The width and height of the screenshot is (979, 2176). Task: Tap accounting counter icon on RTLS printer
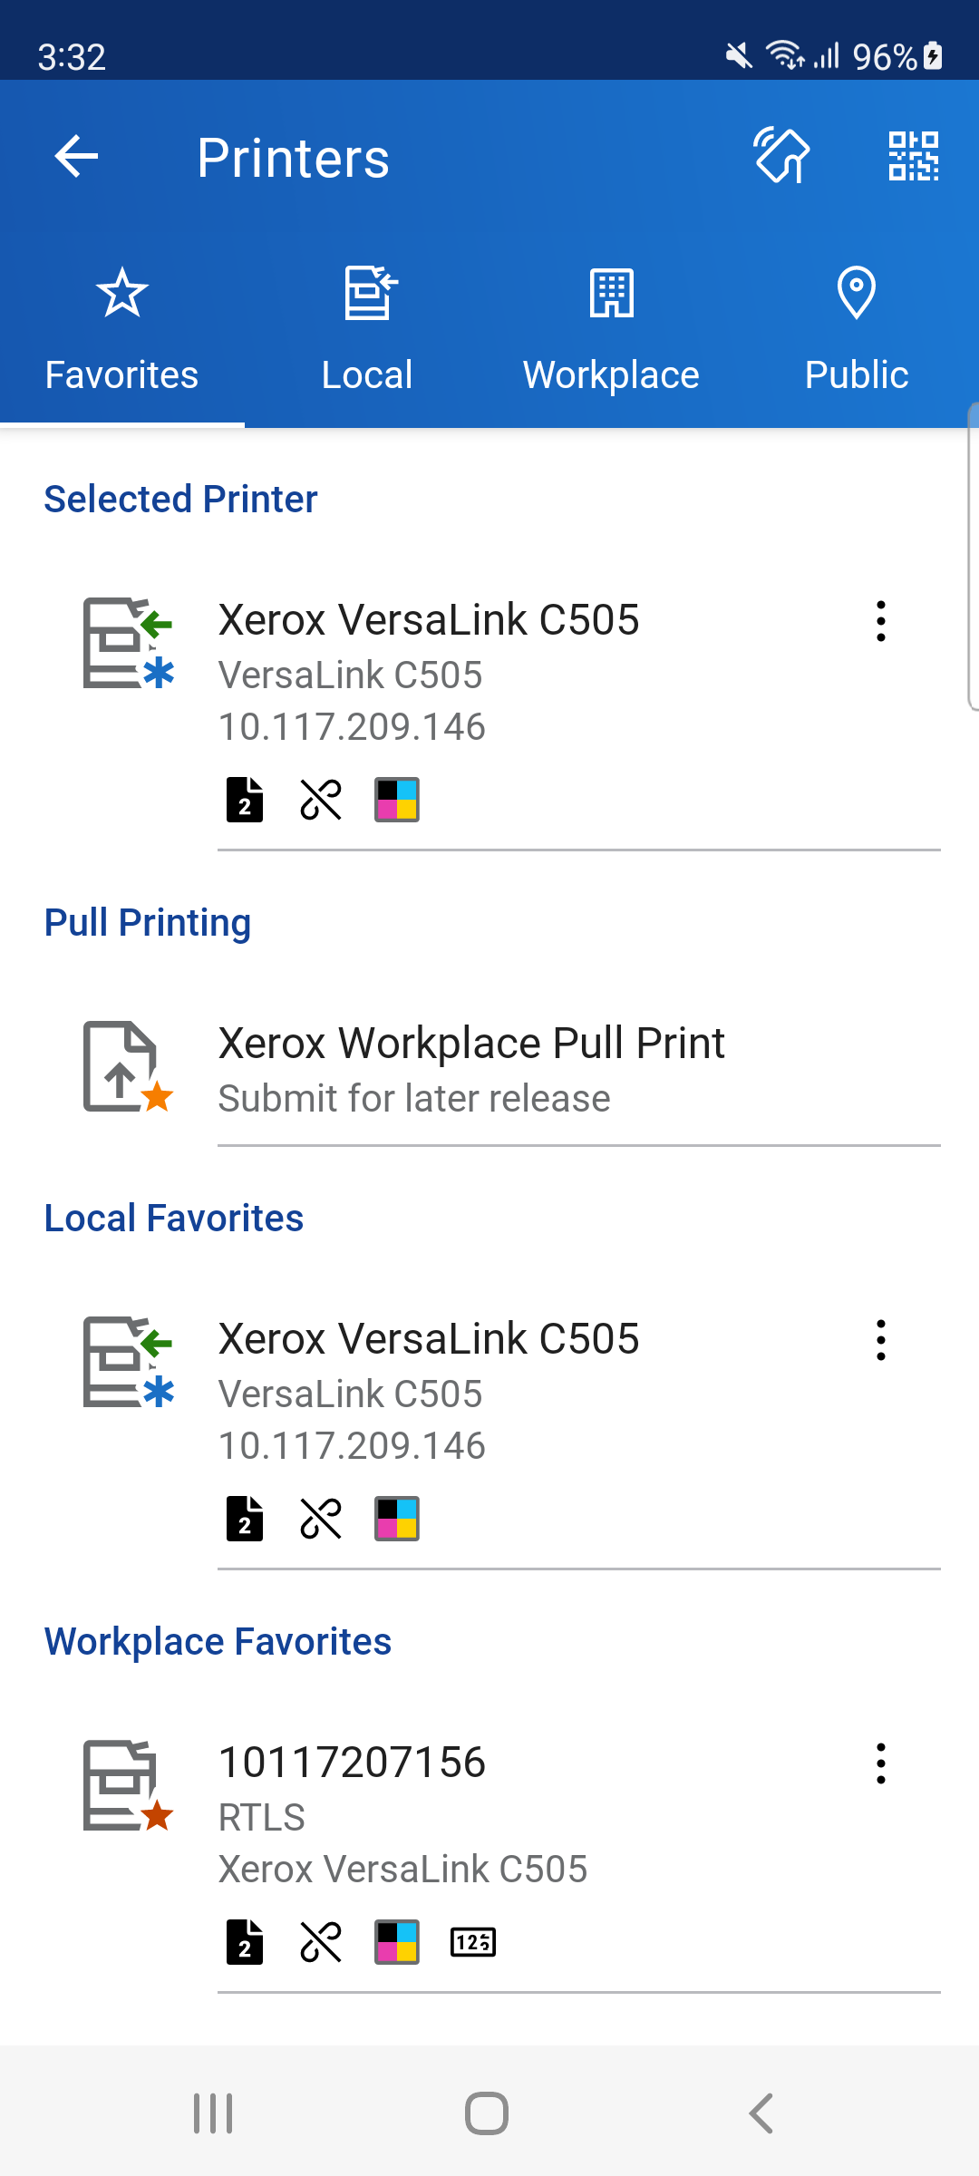pos(473,1942)
